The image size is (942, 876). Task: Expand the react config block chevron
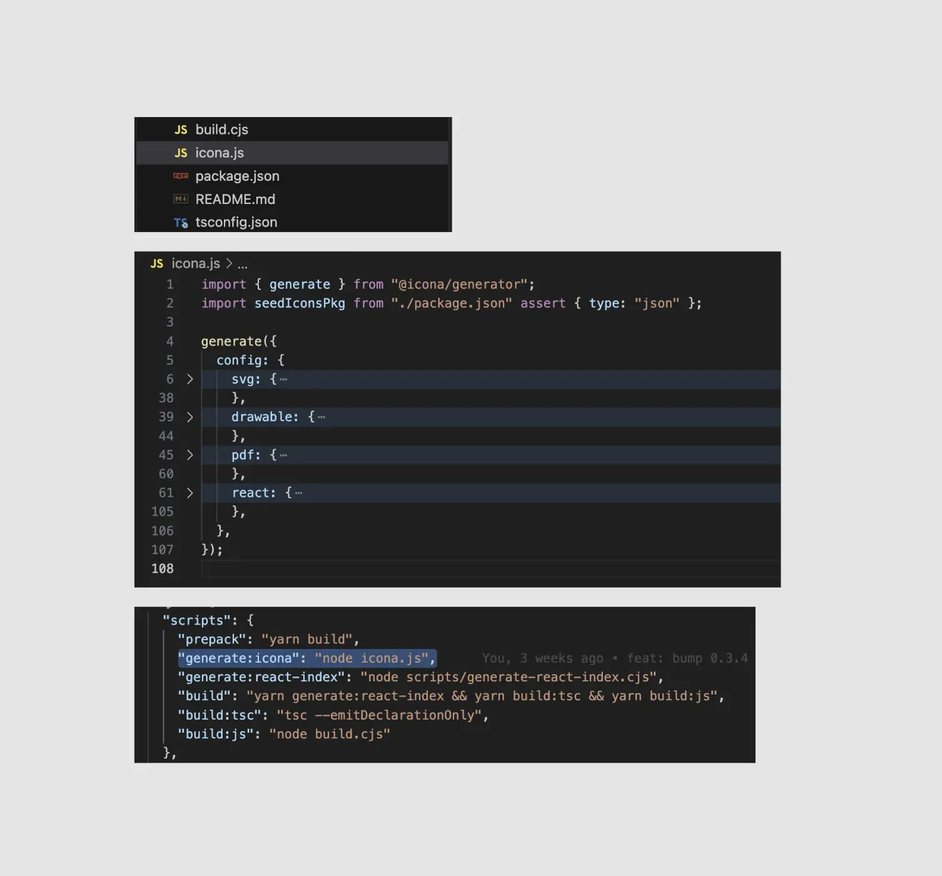[190, 493]
